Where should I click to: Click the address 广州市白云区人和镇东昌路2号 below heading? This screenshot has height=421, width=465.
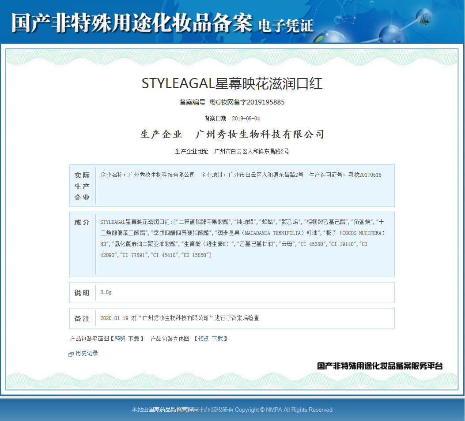251,151
